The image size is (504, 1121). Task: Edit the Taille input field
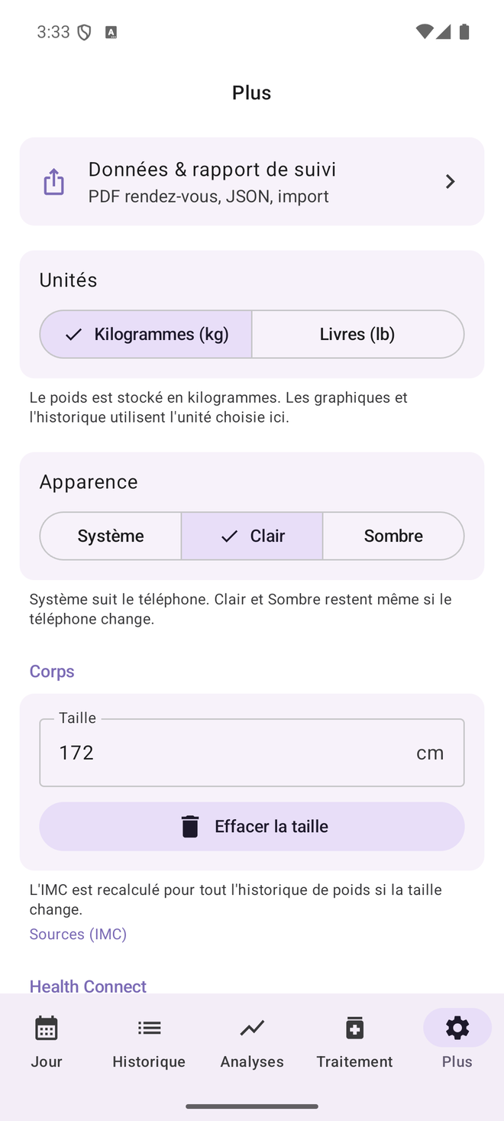252,752
